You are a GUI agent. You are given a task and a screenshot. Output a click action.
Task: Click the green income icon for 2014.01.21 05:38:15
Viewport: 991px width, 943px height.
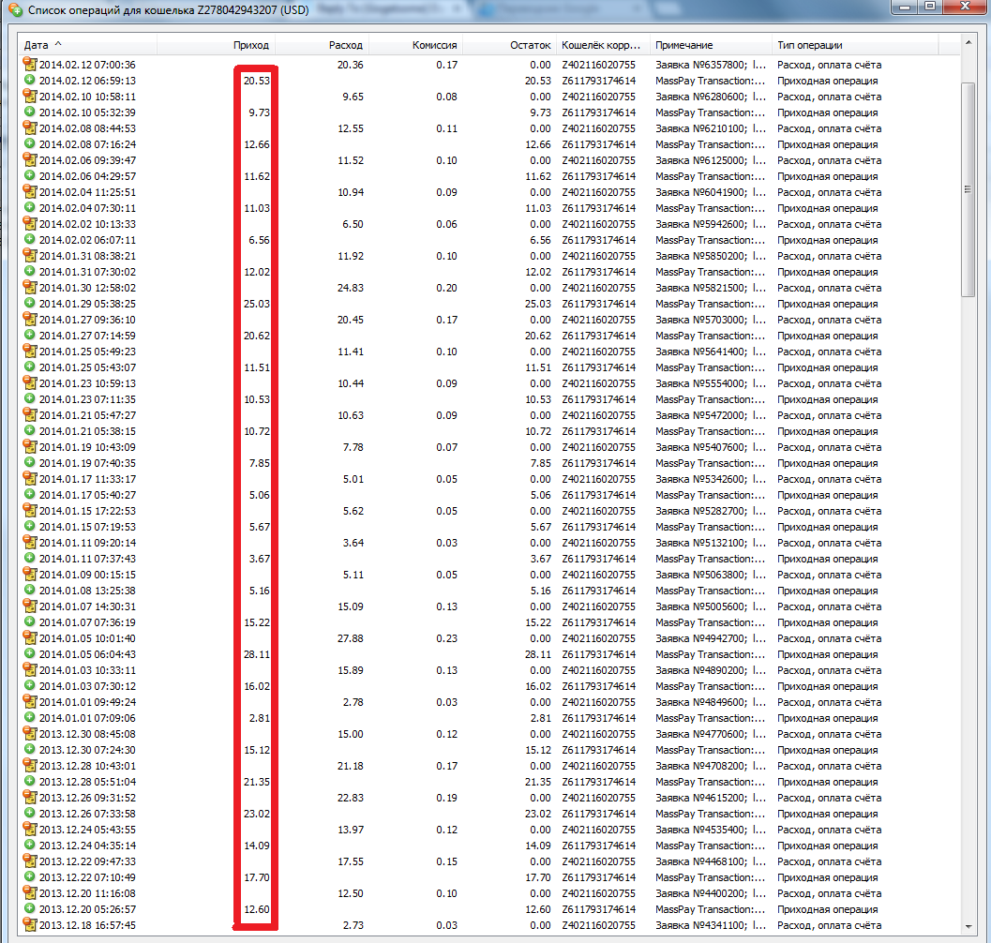[29, 430]
